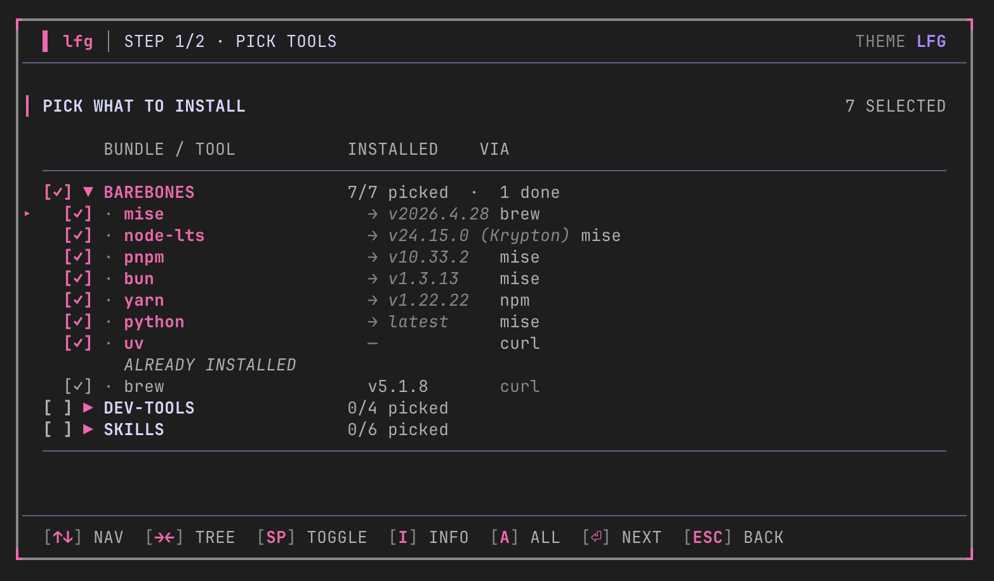Click the STEP 1/2 · PICK TOOLS header
994x581 pixels.
tap(230, 41)
